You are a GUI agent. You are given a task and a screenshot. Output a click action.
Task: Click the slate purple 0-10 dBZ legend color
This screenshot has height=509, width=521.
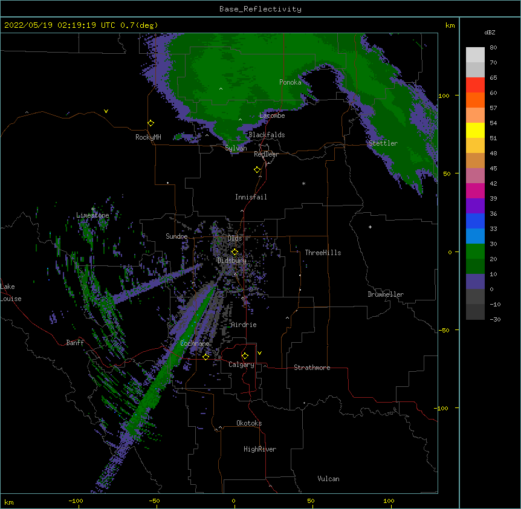475,282
